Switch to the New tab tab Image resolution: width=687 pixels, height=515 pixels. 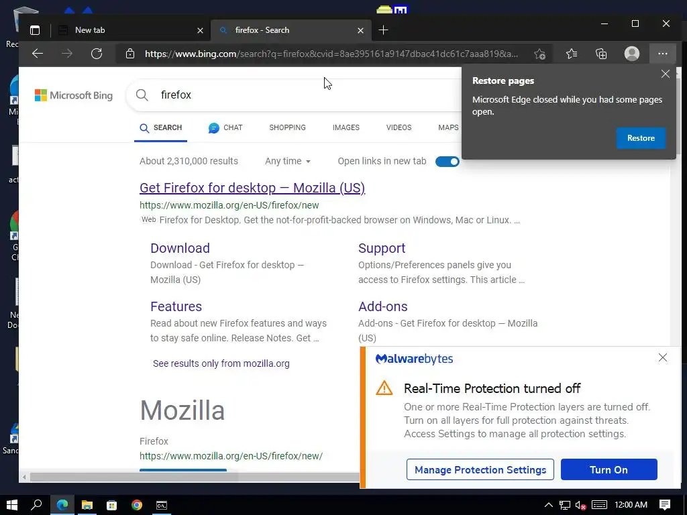click(131, 30)
